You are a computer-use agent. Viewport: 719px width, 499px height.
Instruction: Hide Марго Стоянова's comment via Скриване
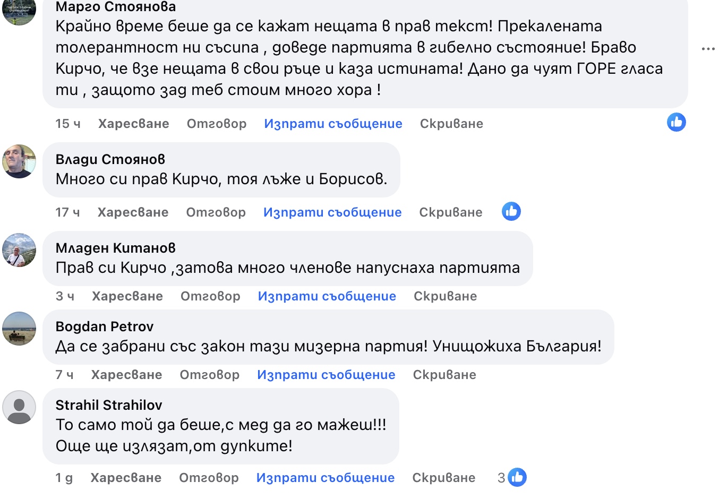click(x=451, y=124)
